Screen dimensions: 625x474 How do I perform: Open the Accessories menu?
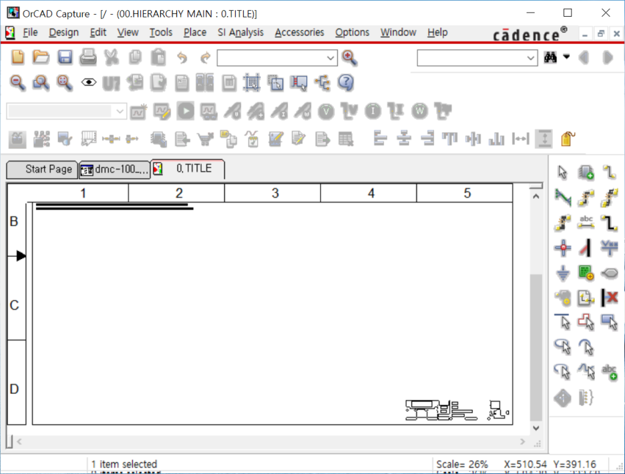click(299, 32)
